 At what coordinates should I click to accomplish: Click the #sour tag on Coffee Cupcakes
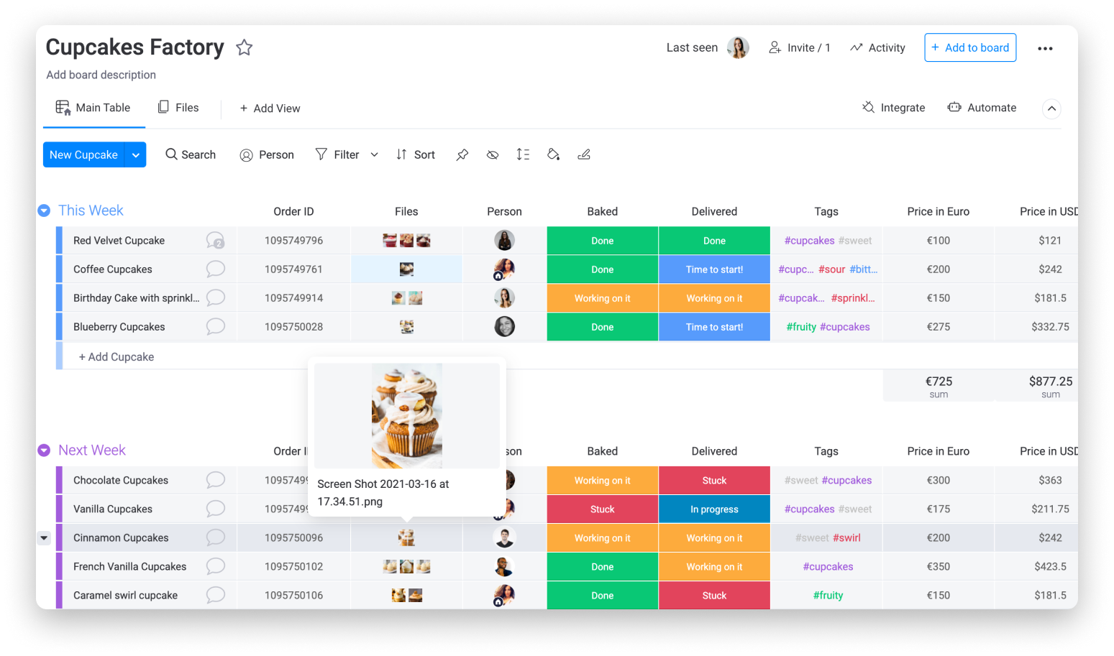coord(831,269)
